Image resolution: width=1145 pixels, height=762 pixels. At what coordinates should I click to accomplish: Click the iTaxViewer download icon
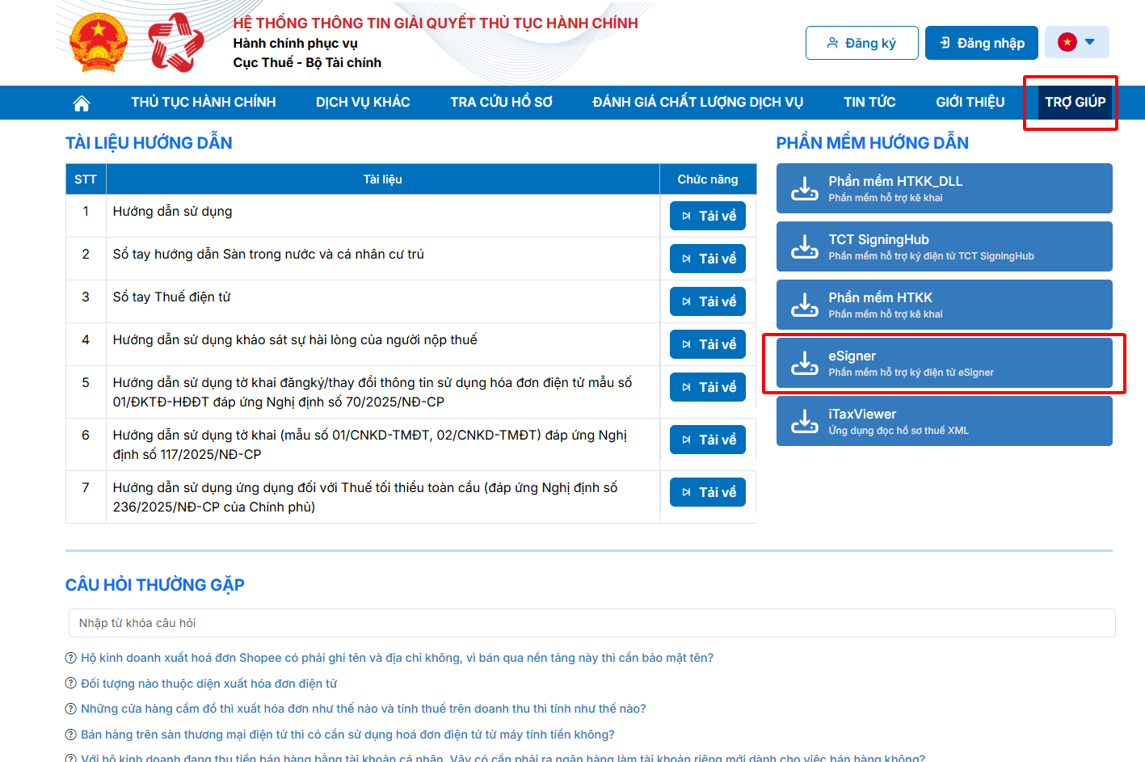click(804, 421)
